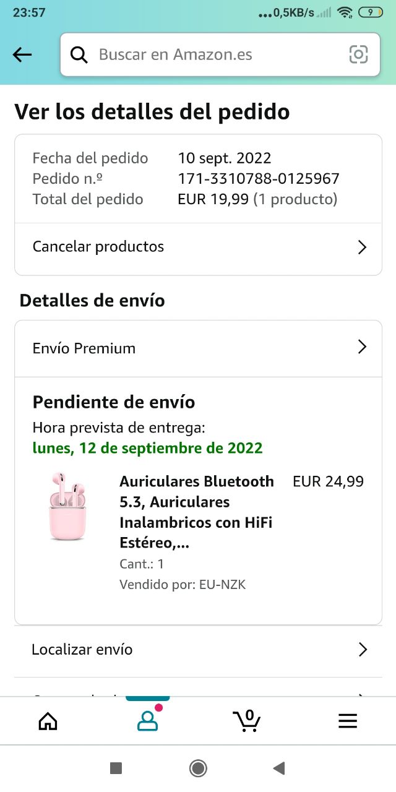Go to the Home tab icon

point(48,721)
